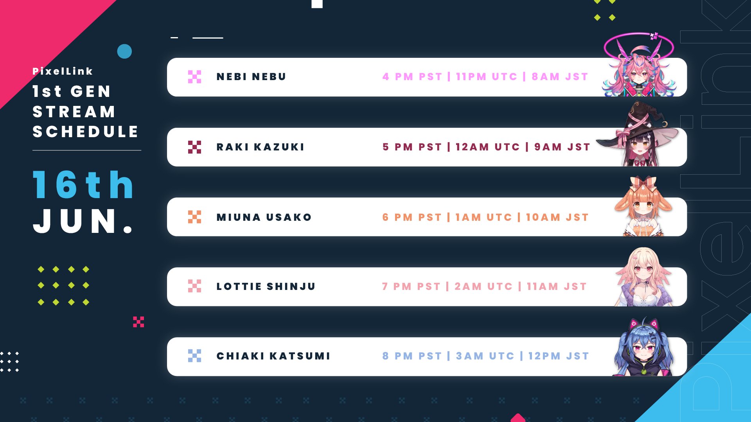Select Chiaki Katsumi's blue-haired avatar

[643, 347]
